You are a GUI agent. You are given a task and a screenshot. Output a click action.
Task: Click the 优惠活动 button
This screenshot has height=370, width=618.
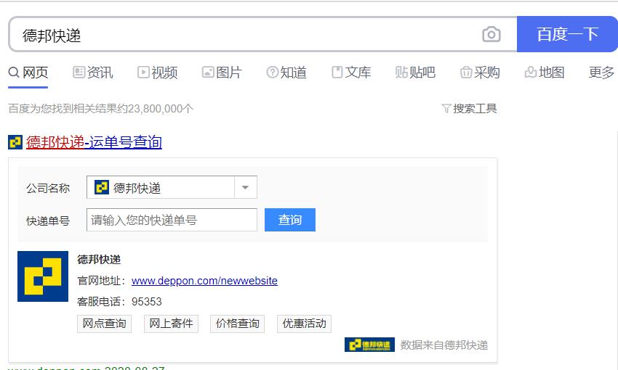[x=304, y=324]
